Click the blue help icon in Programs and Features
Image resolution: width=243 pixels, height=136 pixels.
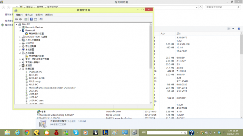pyautogui.click(x=239, y=29)
